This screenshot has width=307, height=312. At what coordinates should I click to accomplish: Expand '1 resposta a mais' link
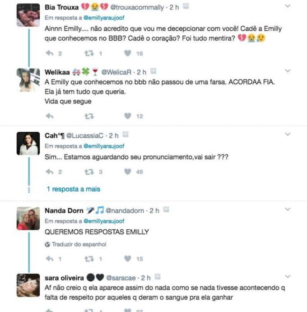click(74, 189)
